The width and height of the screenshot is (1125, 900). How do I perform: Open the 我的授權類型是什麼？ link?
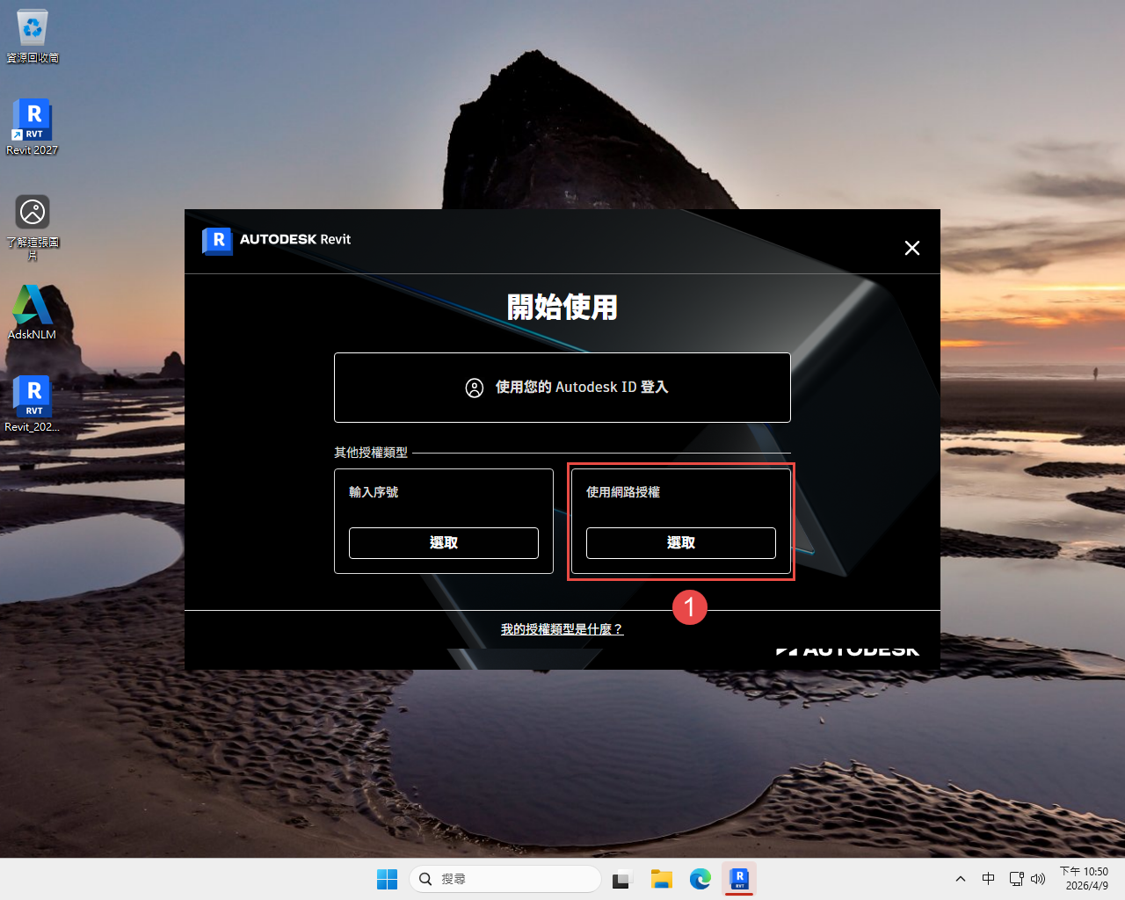(x=562, y=629)
